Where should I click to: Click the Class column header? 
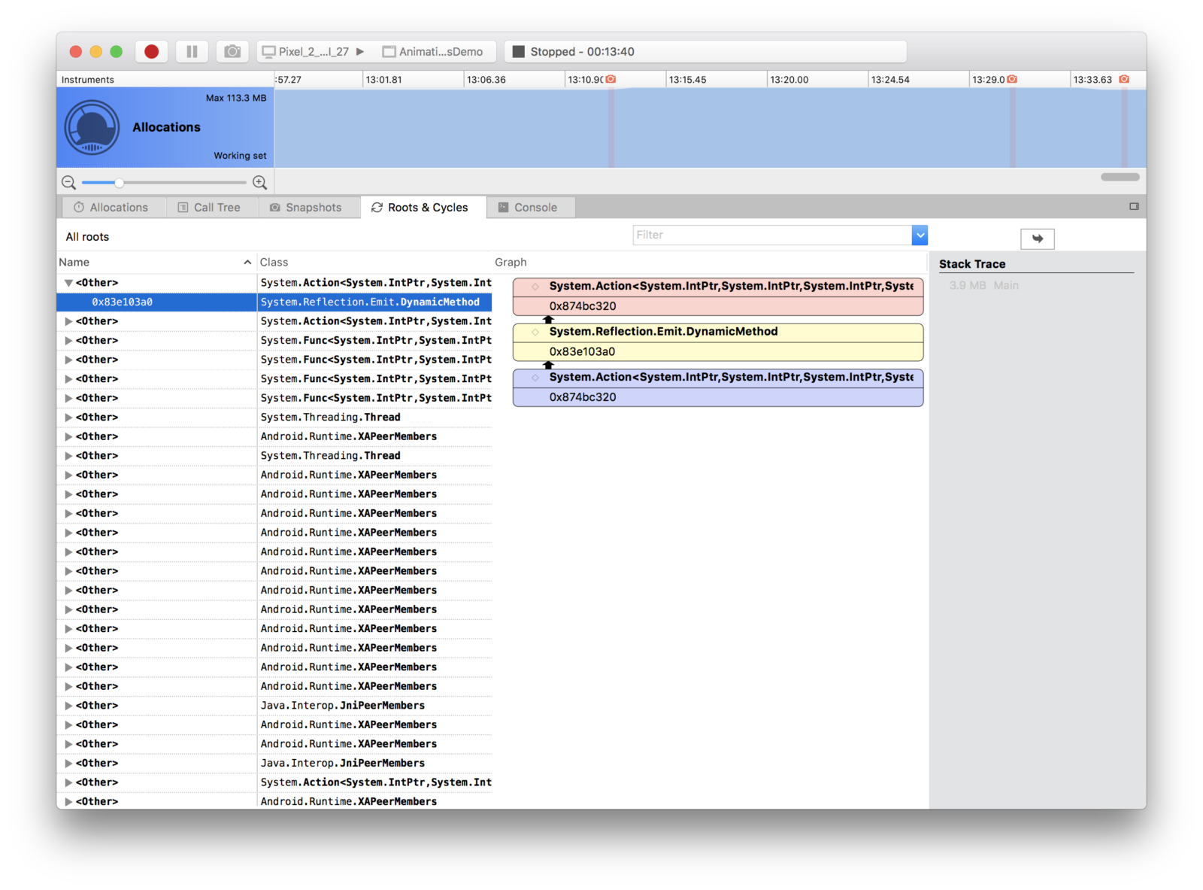pyautogui.click(x=374, y=262)
